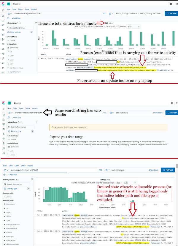Screen dimensions: 178x246
Task: Open winlogbeat-* index dropdown in No results view
Action: coord(15,122)
